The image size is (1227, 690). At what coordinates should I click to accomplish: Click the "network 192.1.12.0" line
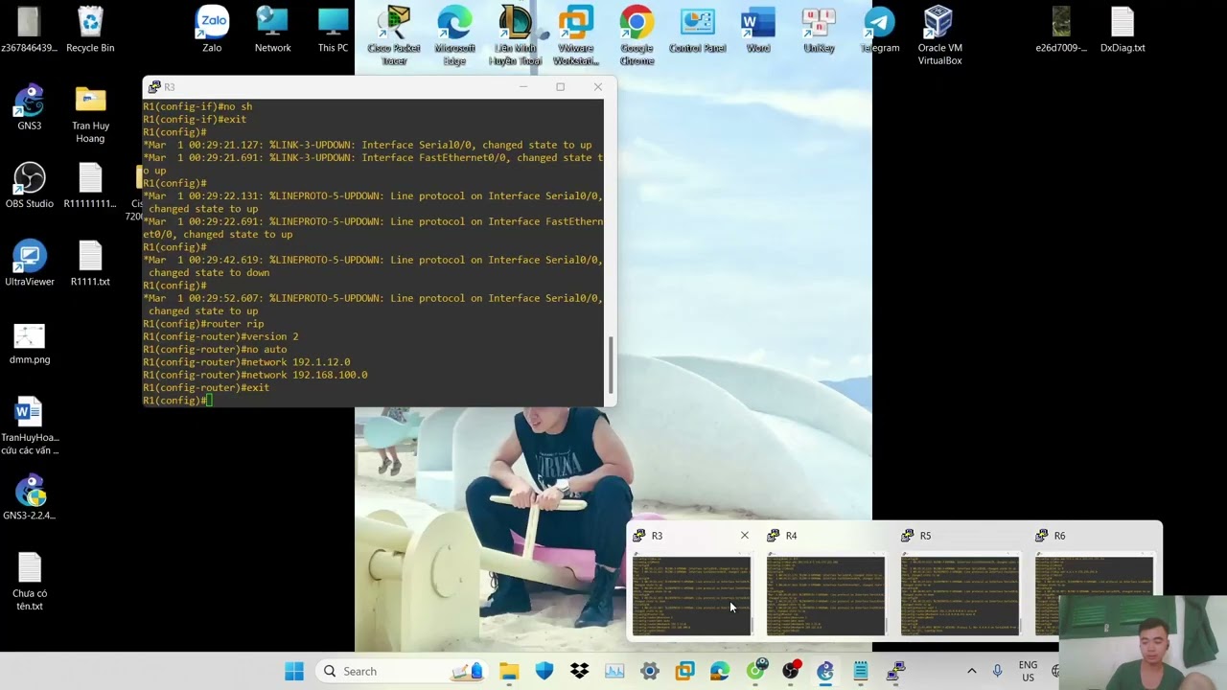point(246,362)
